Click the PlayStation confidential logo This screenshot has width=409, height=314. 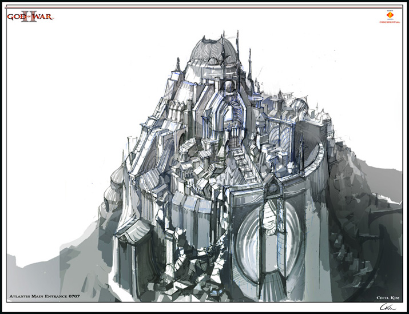(389, 15)
